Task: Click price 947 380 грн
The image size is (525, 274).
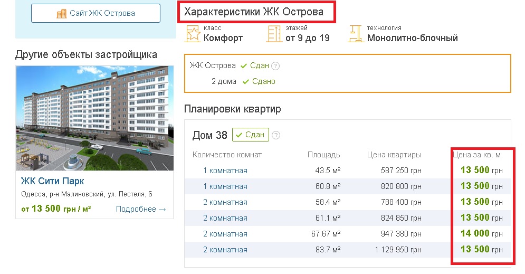Action: tap(401, 234)
